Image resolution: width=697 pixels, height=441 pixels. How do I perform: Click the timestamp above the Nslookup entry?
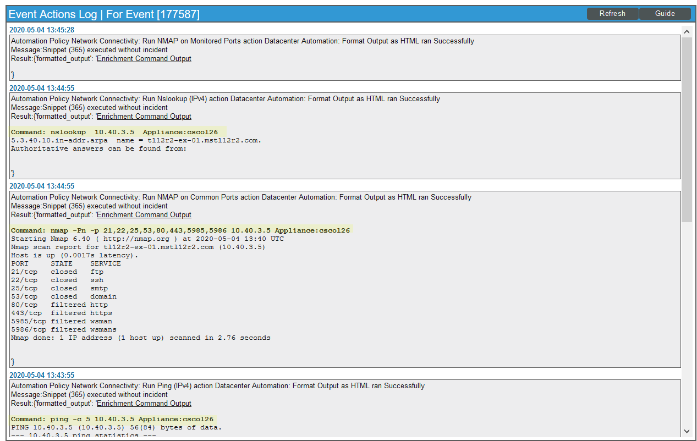(x=42, y=88)
